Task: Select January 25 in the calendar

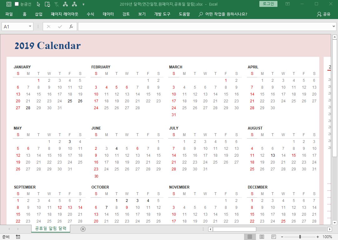Action: [x=70, y=101]
